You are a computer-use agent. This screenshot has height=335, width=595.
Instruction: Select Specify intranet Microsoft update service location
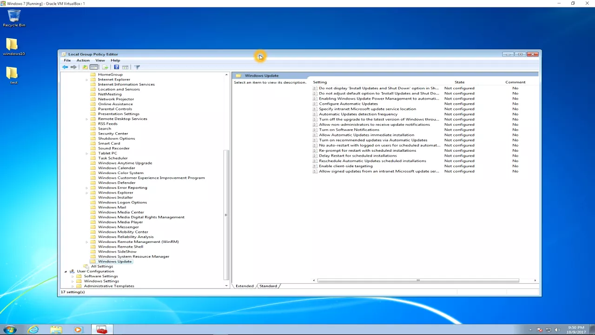pos(367,109)
